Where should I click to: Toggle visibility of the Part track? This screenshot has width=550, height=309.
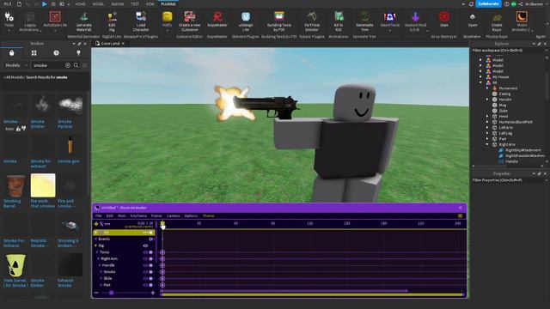coord(145,285)
